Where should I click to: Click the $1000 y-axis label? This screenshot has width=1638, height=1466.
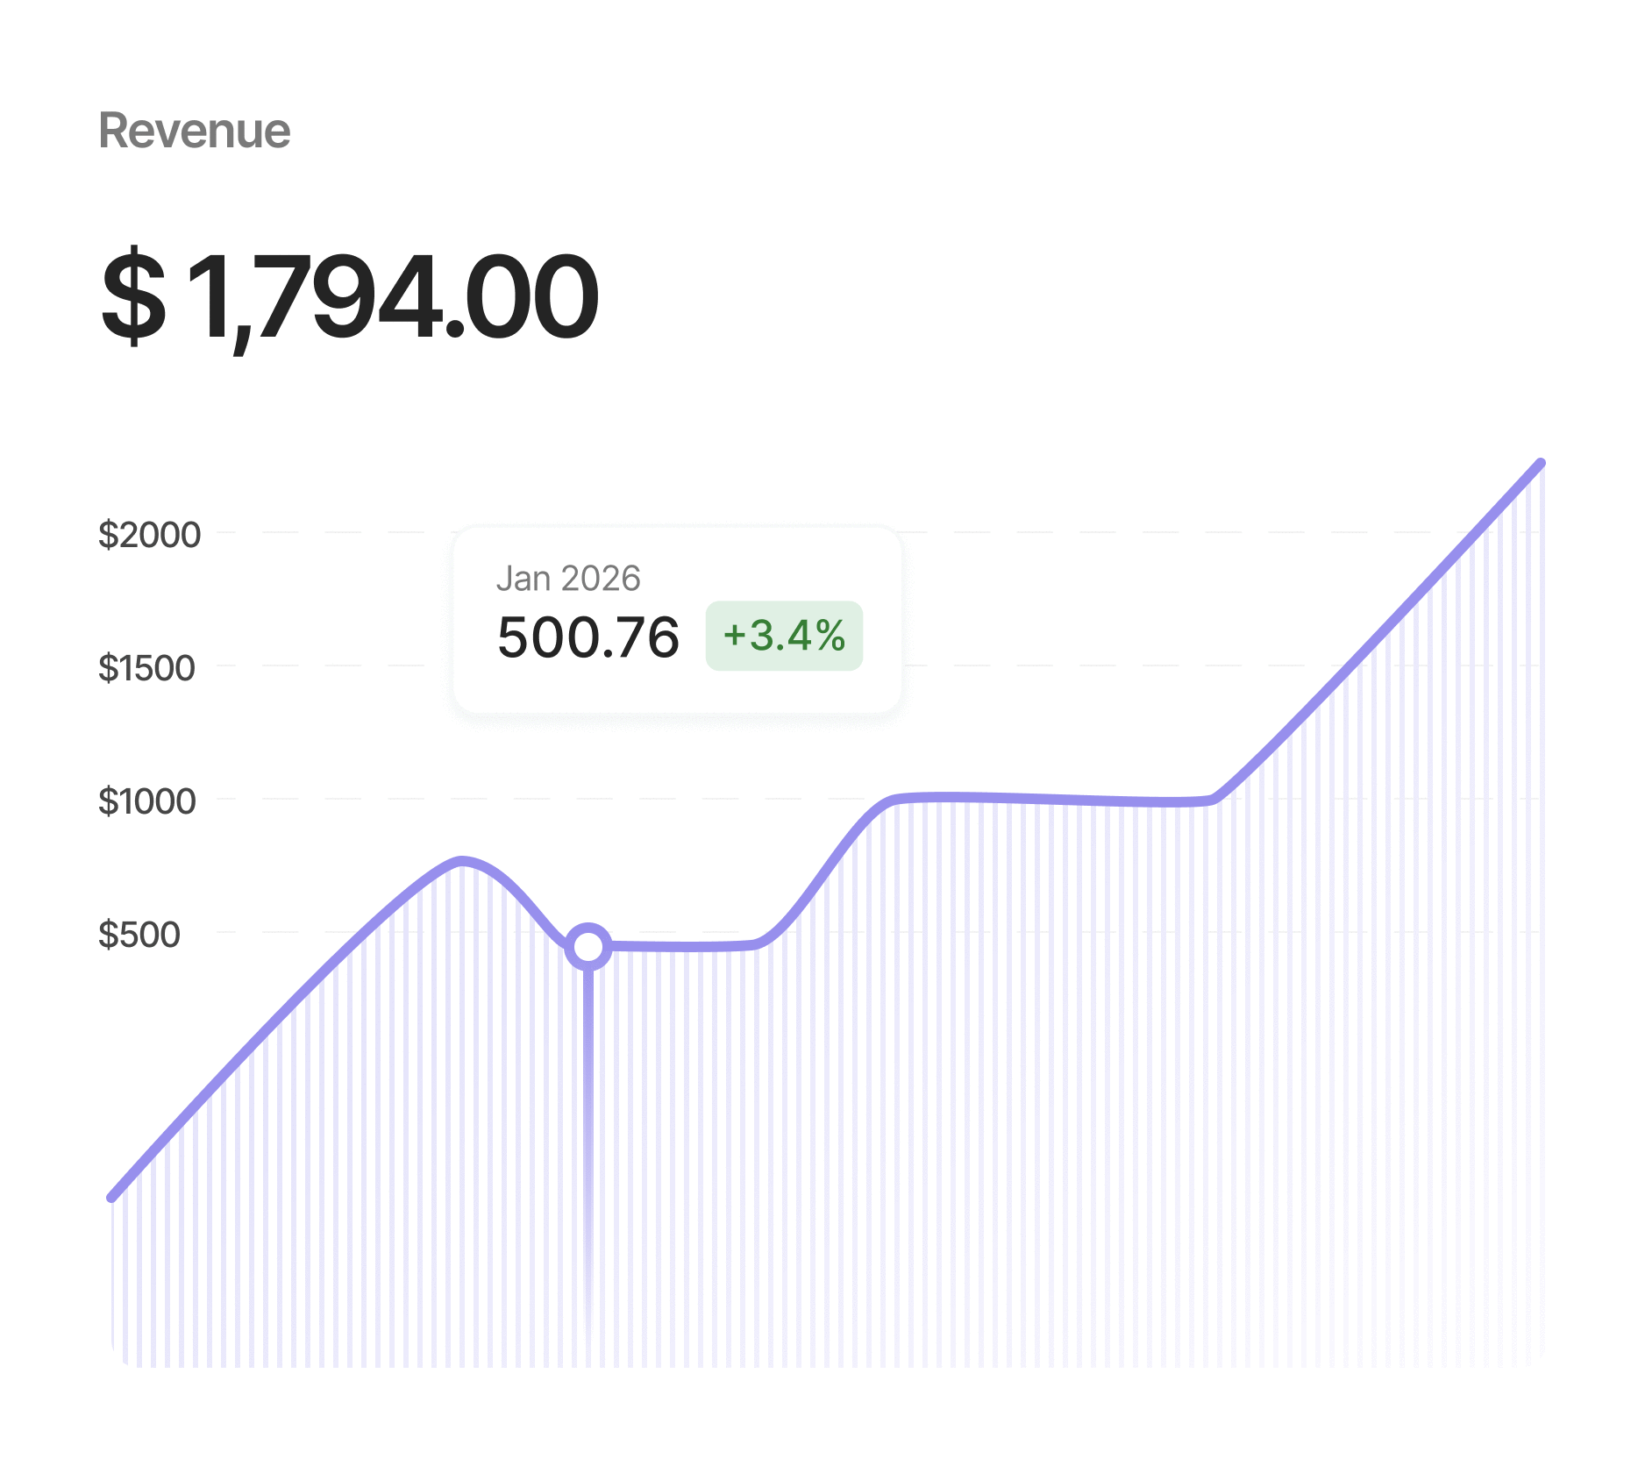pyautogui.click(x=146, y=801)
